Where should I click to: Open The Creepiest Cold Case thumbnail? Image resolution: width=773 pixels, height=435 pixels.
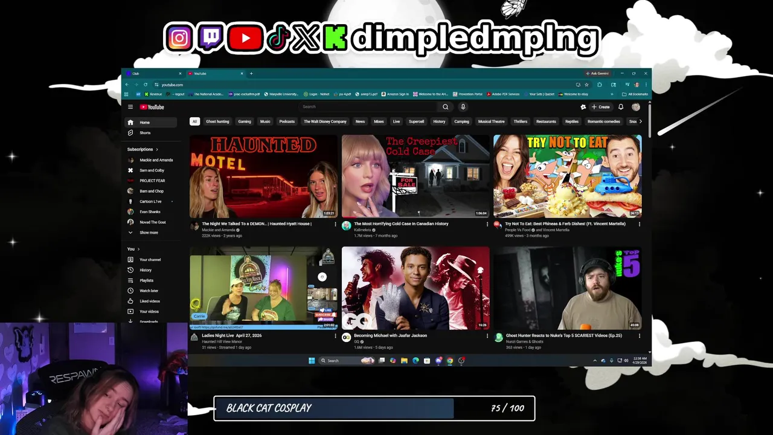(415, 176)
